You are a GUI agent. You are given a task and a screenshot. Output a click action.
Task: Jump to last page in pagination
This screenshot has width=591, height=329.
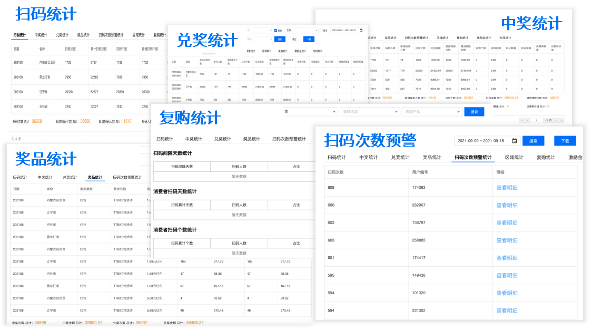(563, 120)
